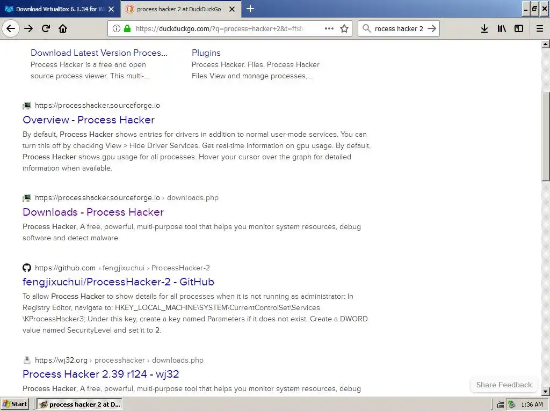The height and width of the screenshot is (412, 550).
Task: Click the keyboard icon in system tray
Action: (501, 404)
